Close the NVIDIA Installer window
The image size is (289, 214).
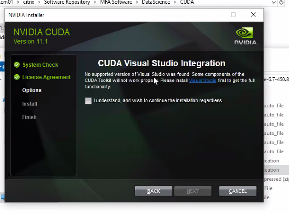[254, 15]
